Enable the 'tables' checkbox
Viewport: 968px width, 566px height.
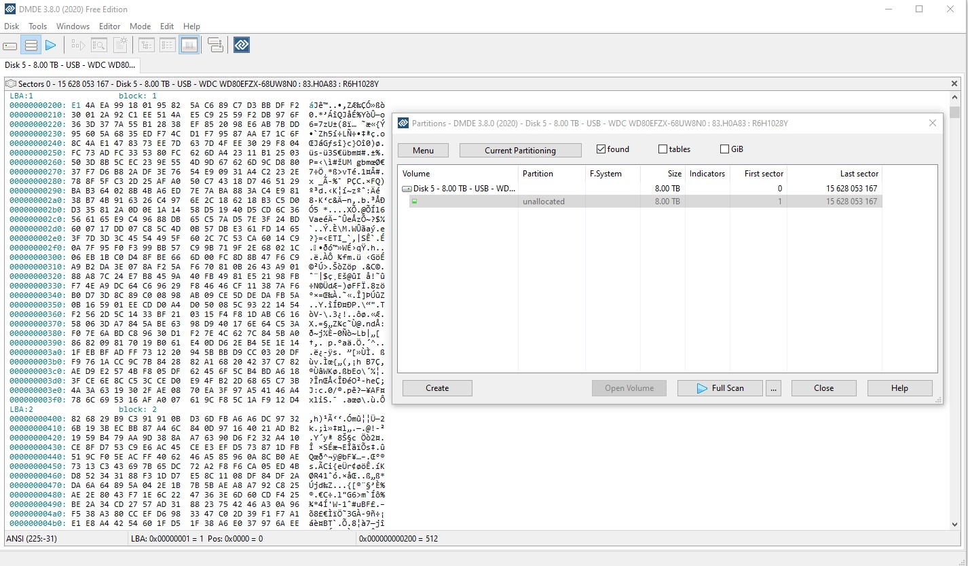click(x=663, y=149)
